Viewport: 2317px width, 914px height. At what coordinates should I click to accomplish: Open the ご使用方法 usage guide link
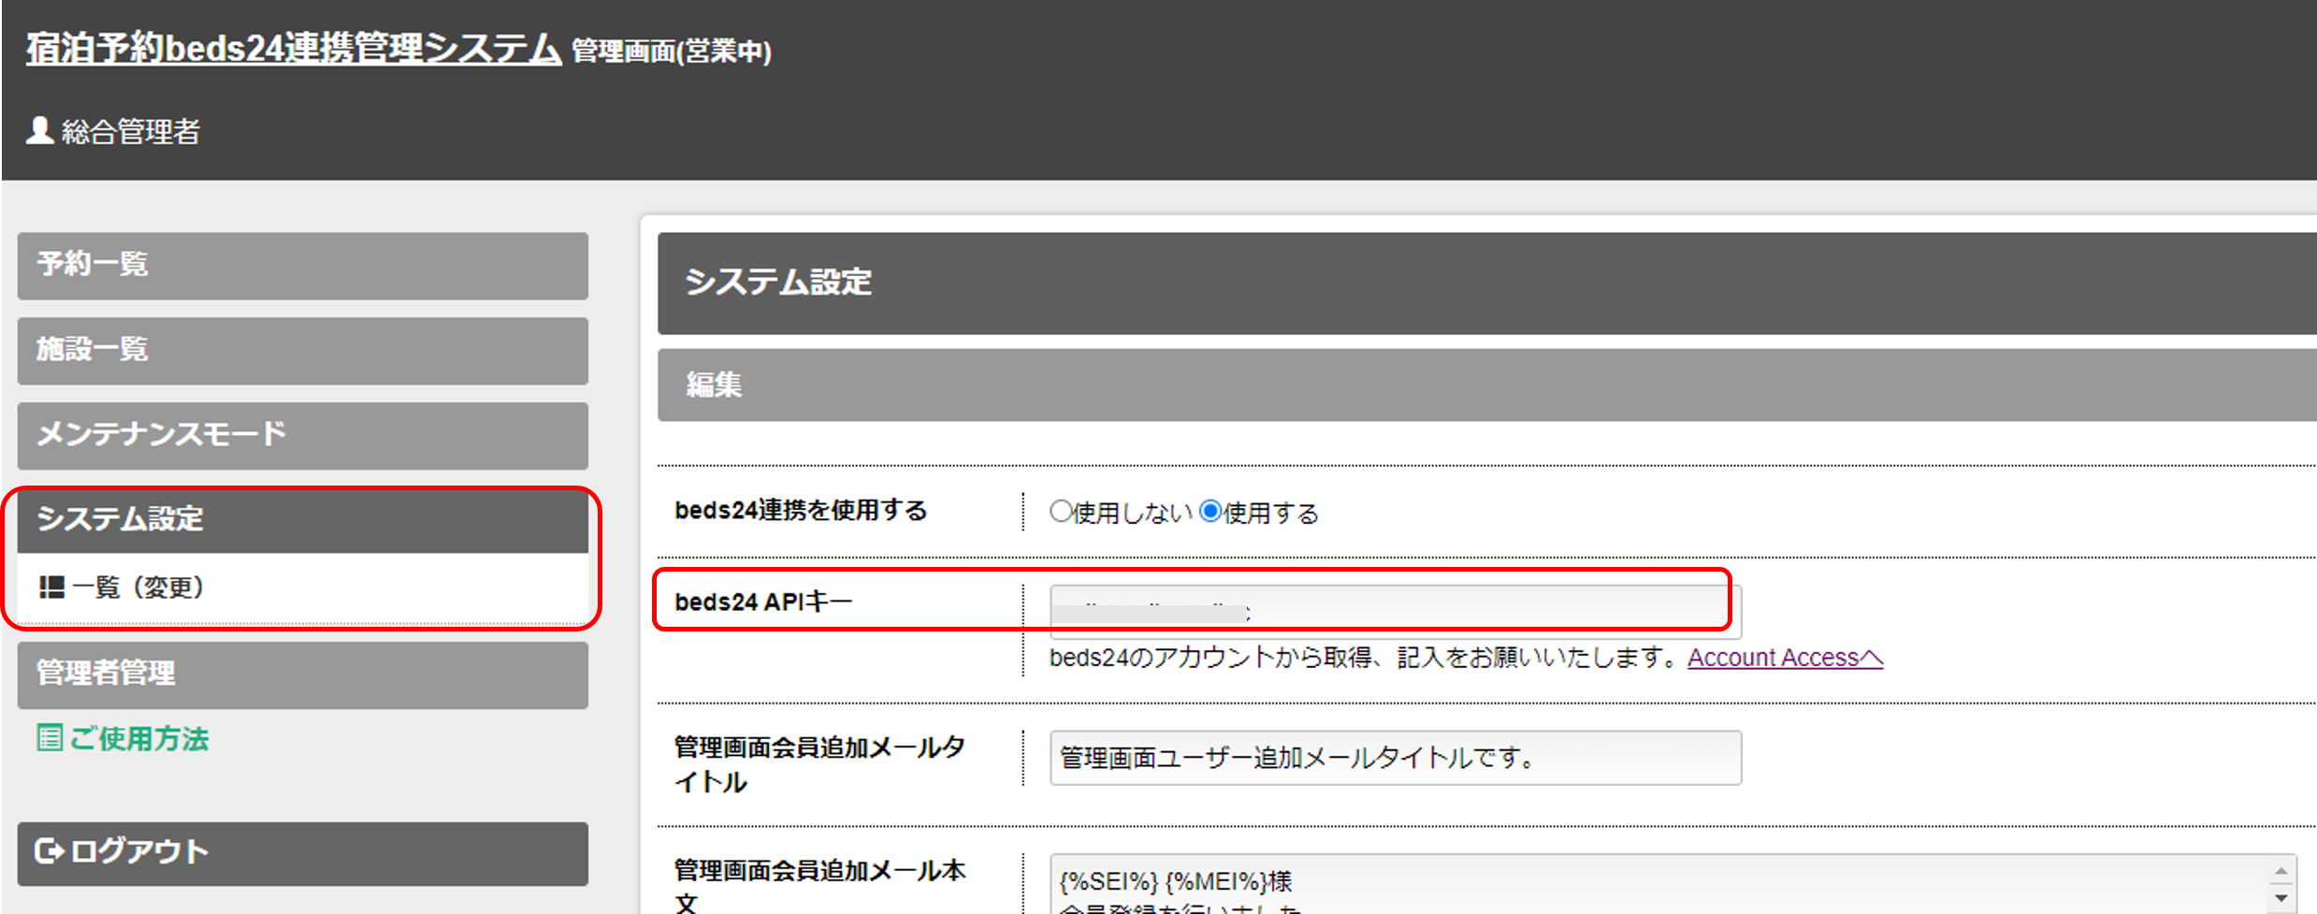pyautogui.click(x=138, y=739)
